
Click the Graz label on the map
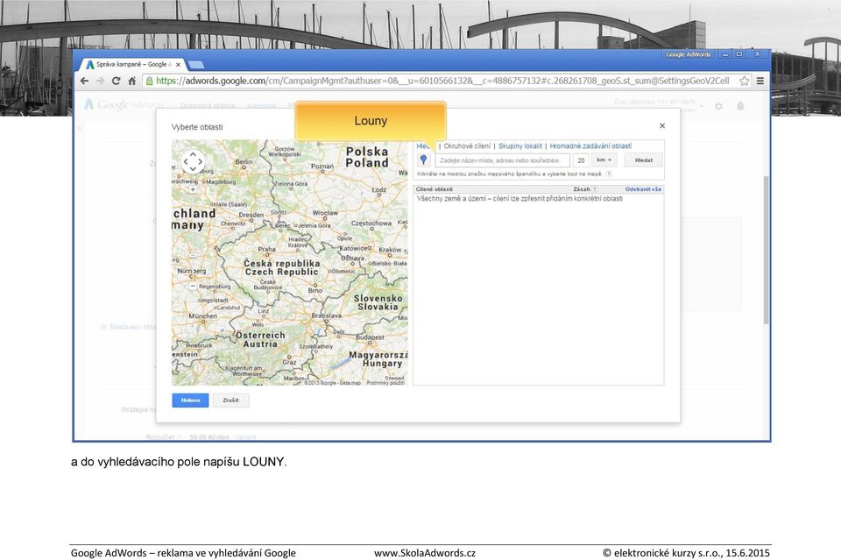click(x=290, y=362)
